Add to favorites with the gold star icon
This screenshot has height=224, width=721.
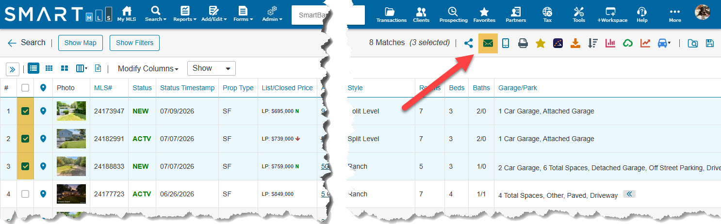541,43
